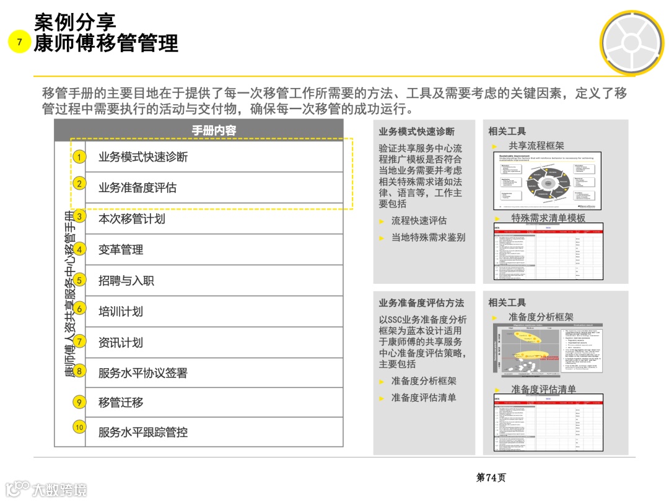Select numbered badge 5 next to 招聘与入职
This screenshot has height=502, width=669.
[79, 280]
